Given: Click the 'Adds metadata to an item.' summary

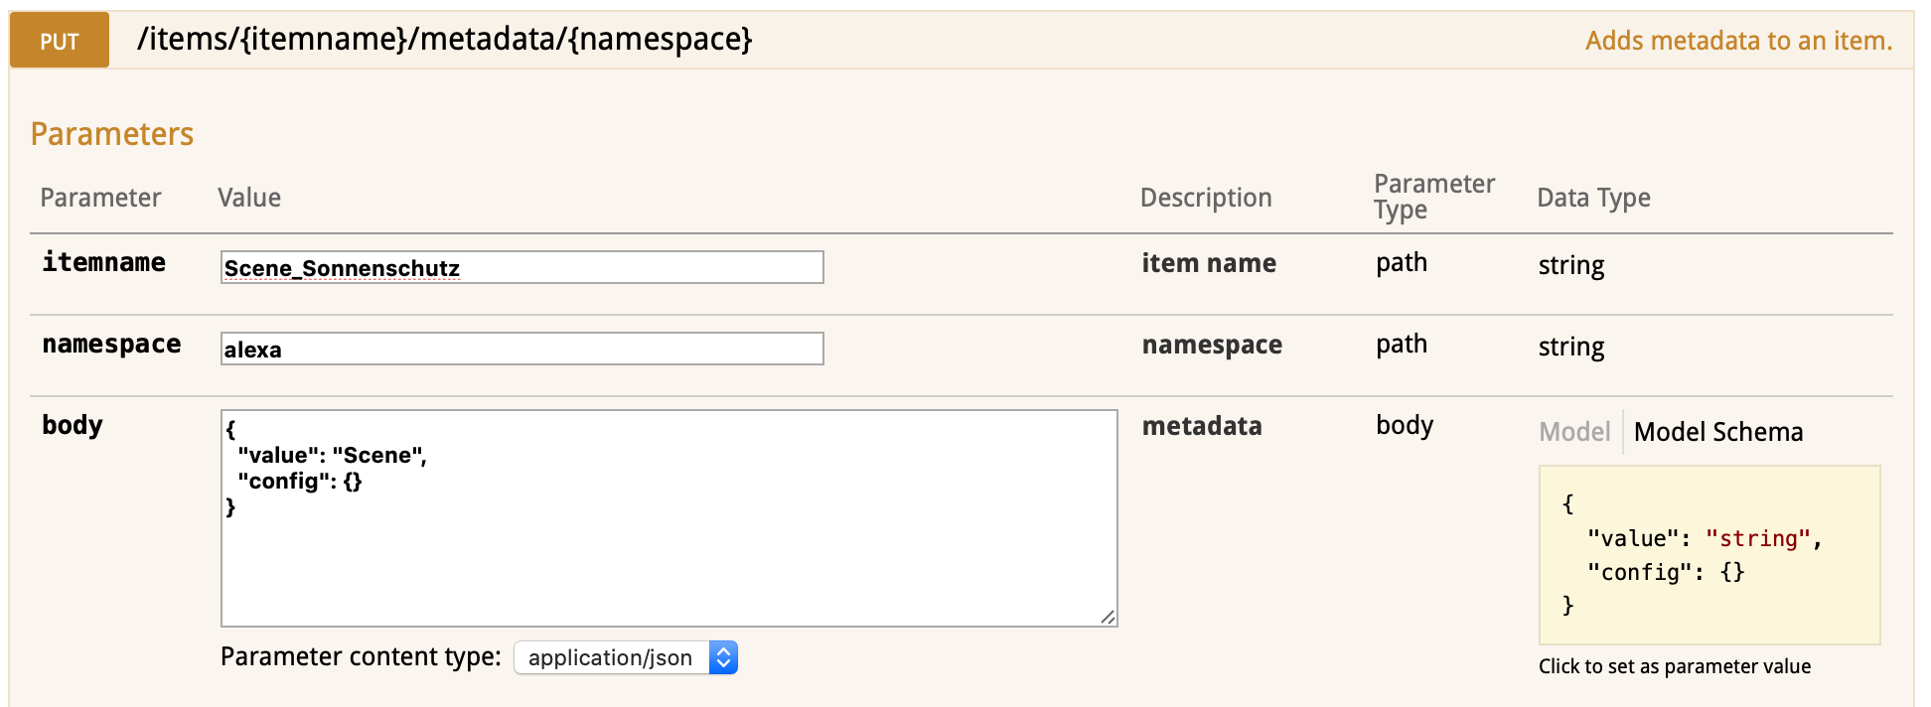Looking at the screenshot, I should tap(1738, 41).
